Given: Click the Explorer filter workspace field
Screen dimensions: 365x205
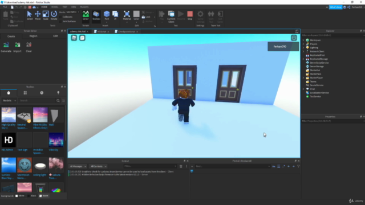Looking at the screenshot, I should [x=333, y=35].
